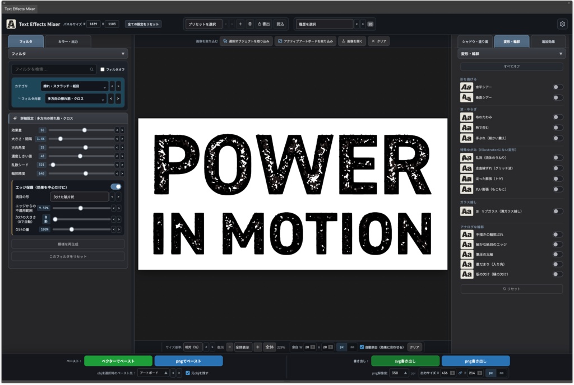Click the 細かな紙目のエッジ Aa preview icon
Image resolution: width=574 pixels, height=385 pixels.
(466, 245)
